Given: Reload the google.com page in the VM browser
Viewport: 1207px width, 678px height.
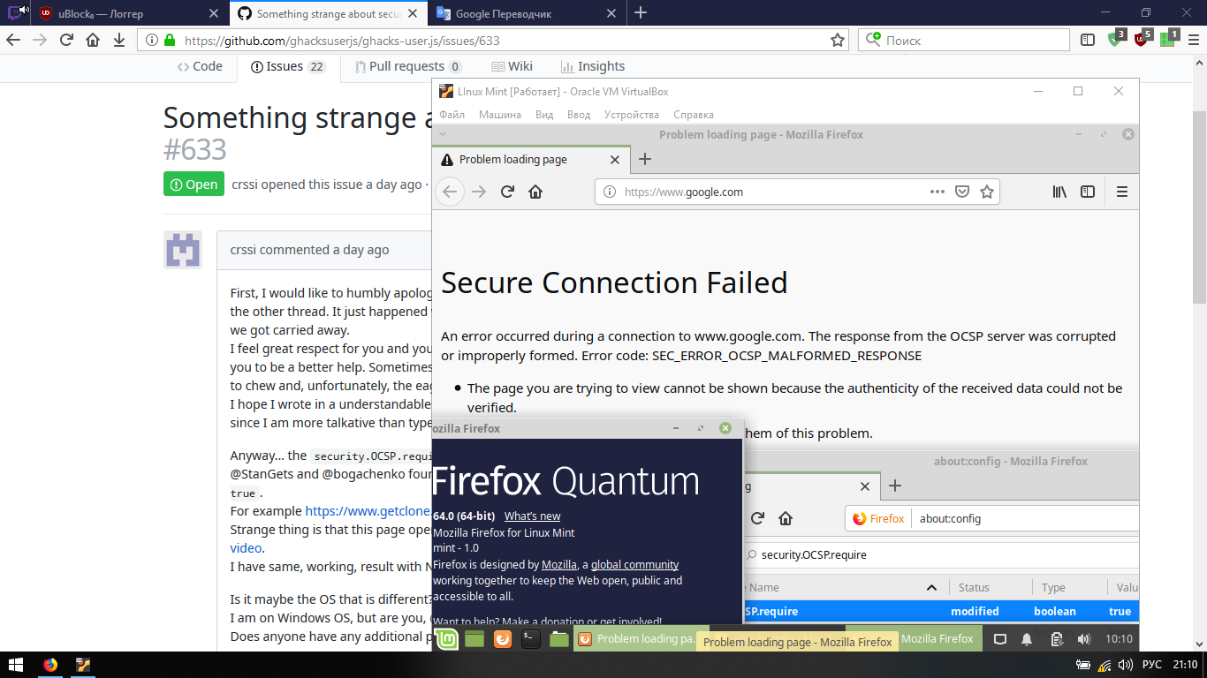Looking at the screenshot, I should (506, 192).
